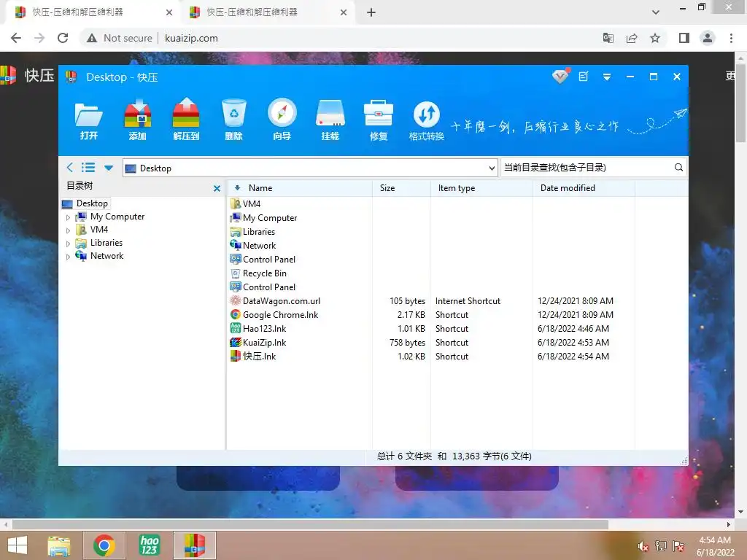Sort by Date modified column header

click(x=584, y=188)
